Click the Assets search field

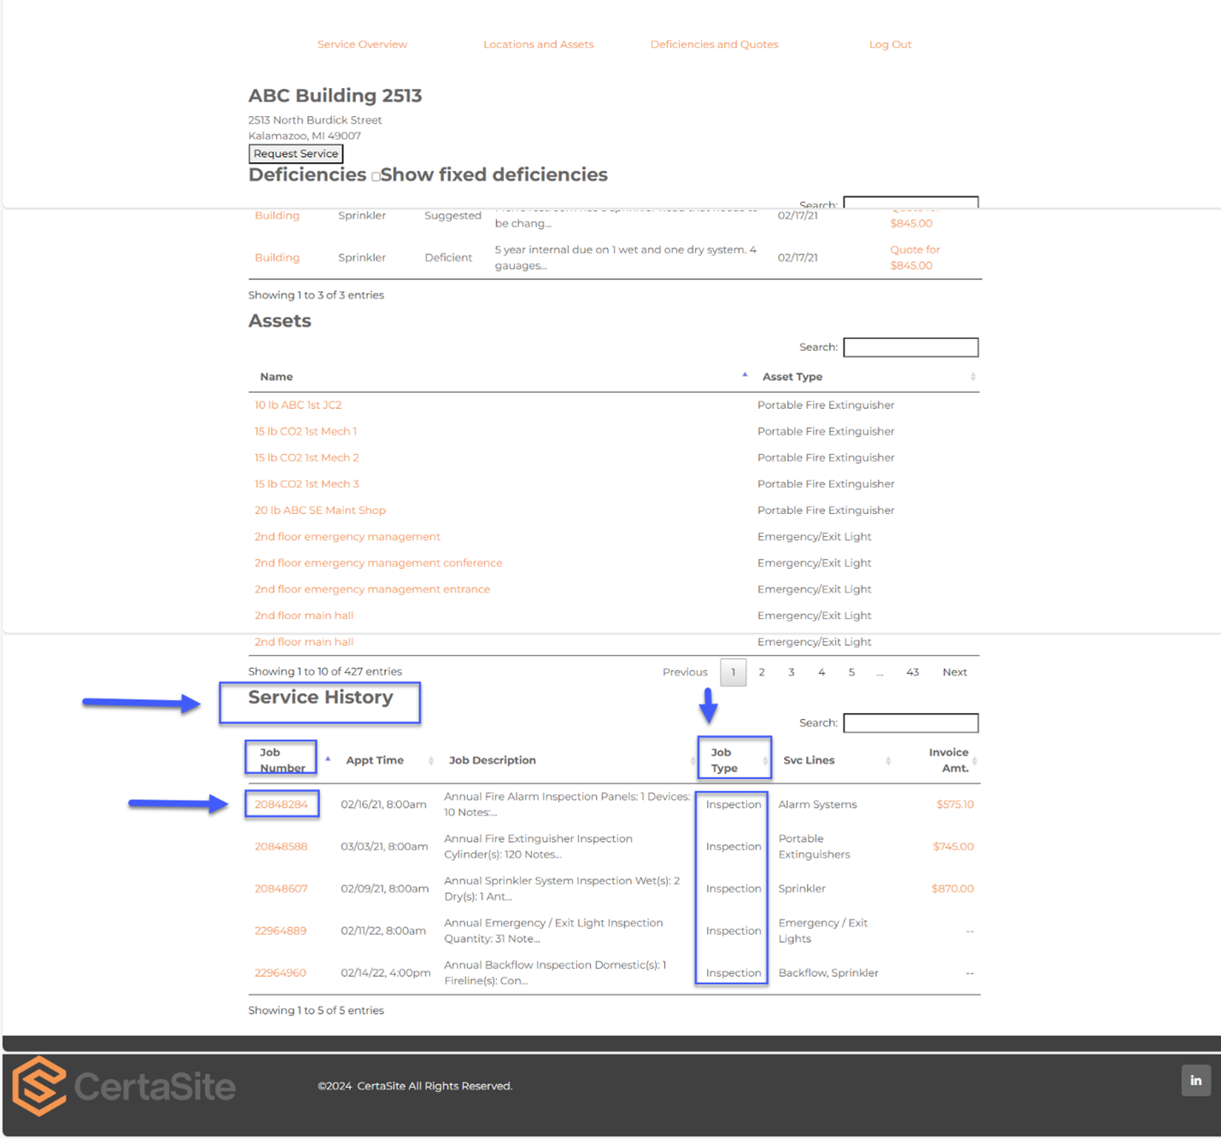coord(910,347)
